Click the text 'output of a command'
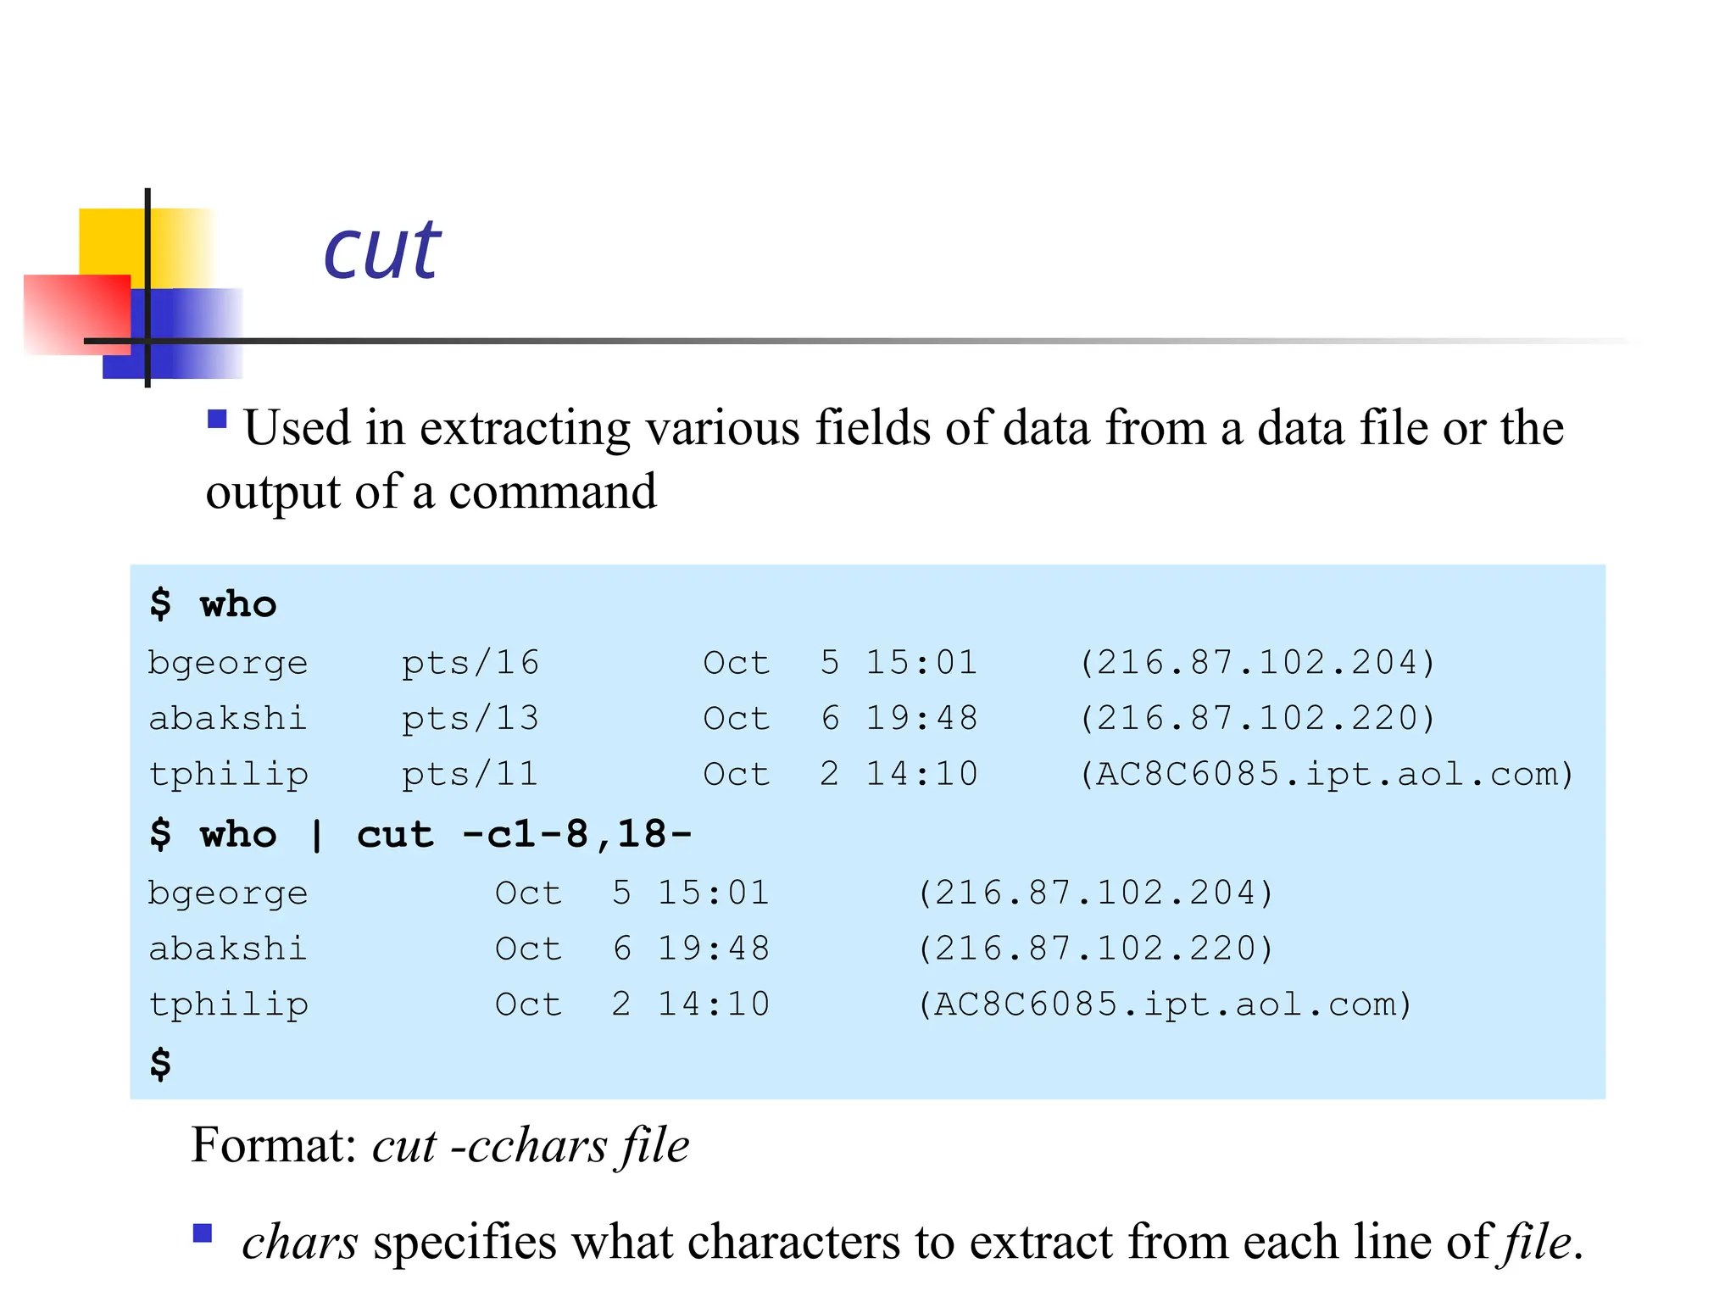The height and width of the screenshot is (1302, 1736). click(x=431, y=492)
